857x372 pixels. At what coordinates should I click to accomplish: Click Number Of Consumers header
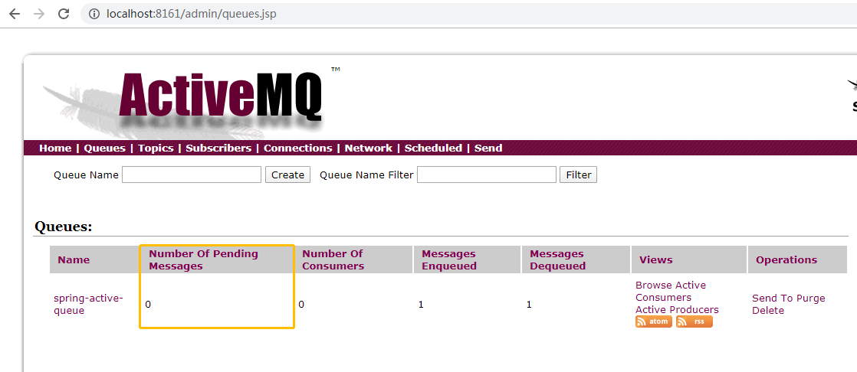point(333,259)
